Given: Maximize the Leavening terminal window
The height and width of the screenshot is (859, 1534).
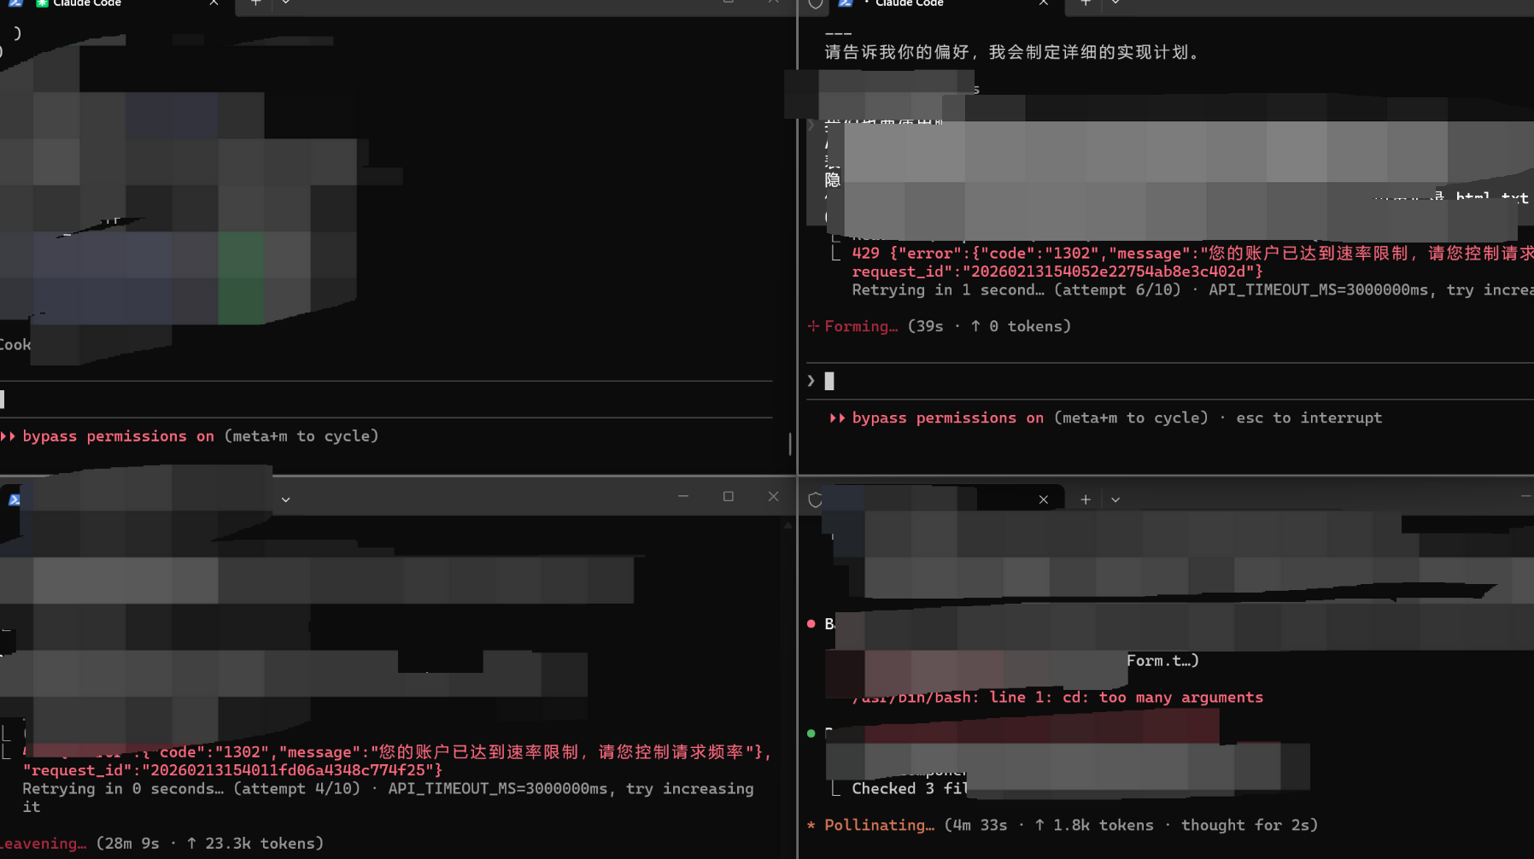Looking at the screenshot, I should (728, 497).
